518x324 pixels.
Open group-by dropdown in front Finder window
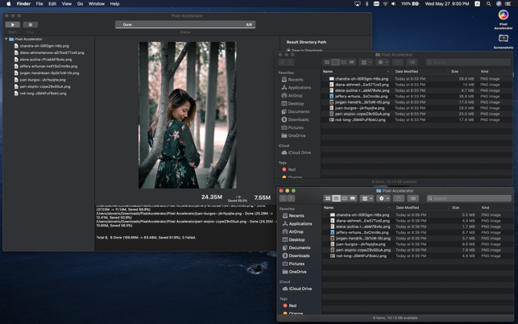coord(367,198)
